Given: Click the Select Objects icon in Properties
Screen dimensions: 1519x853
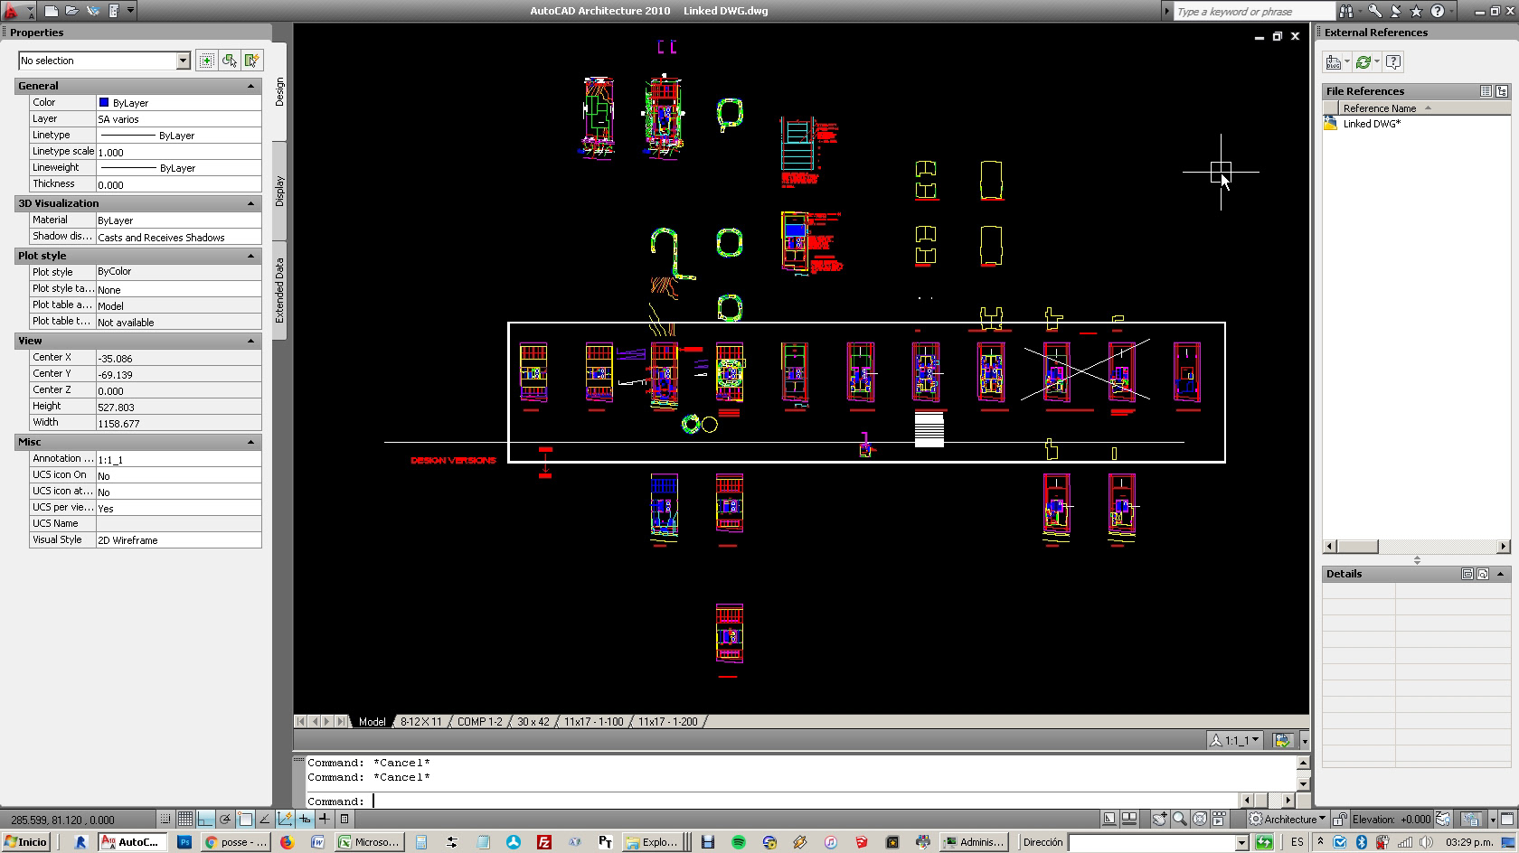Looking at the screenshot, I should click(x=230, y=61).
